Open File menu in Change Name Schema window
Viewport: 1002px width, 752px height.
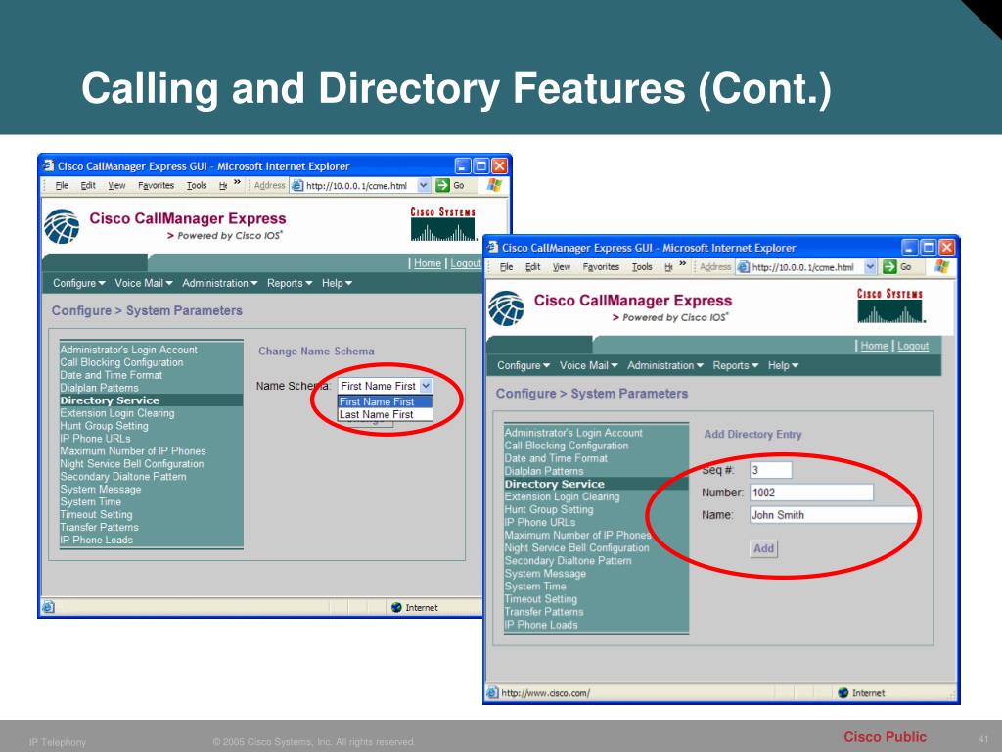click(x=62, y=185)
